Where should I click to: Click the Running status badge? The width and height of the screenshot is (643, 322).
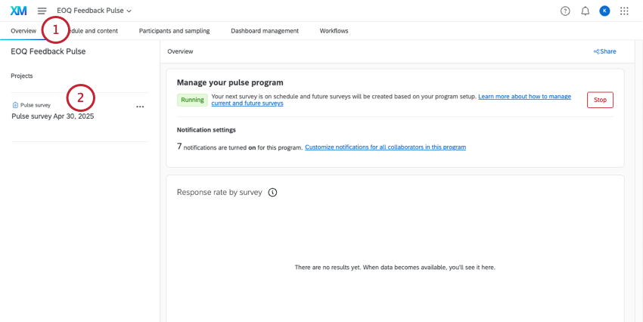192,99
